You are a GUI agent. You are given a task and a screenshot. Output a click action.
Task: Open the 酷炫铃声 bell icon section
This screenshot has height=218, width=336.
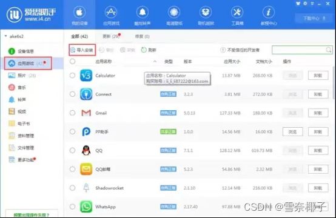click(143, 15)
